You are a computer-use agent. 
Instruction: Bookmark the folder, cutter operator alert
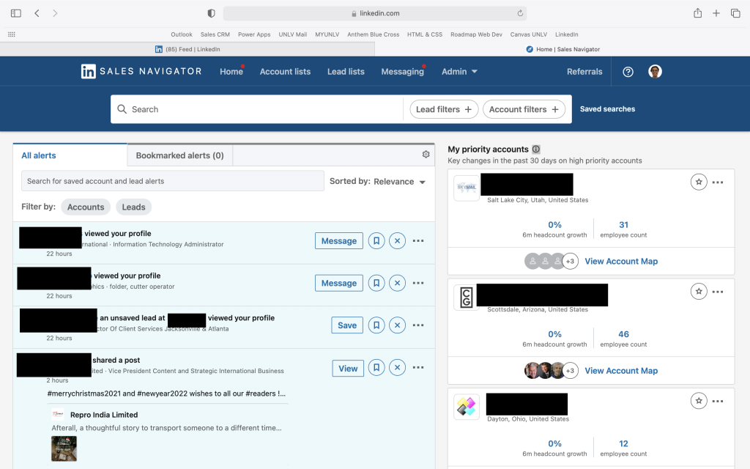tap(376, 283)
